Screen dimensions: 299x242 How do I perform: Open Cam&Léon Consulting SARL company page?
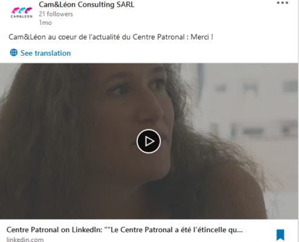click(86, 4)
